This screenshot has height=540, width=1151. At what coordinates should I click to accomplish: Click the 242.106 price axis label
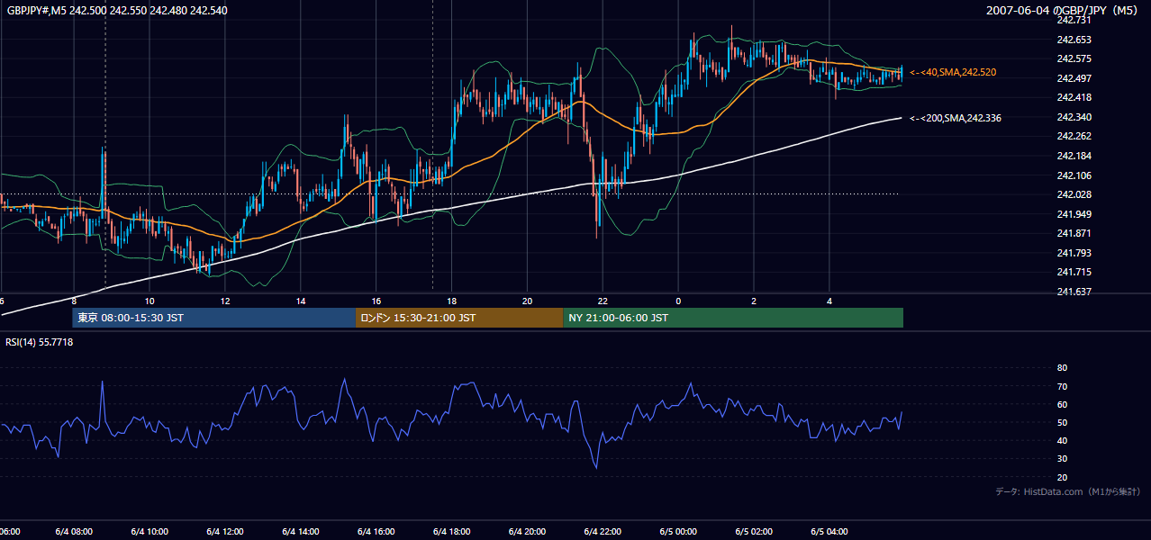point(1074,175)
